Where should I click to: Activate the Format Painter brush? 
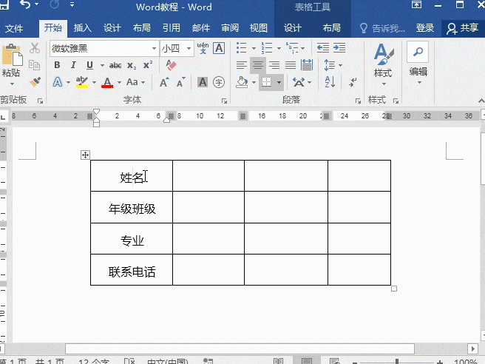tap(35, 82)
